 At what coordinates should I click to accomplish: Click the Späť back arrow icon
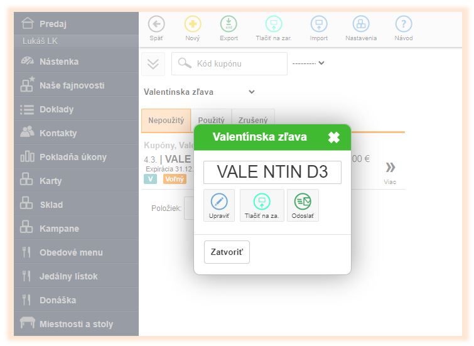(156, 24)
